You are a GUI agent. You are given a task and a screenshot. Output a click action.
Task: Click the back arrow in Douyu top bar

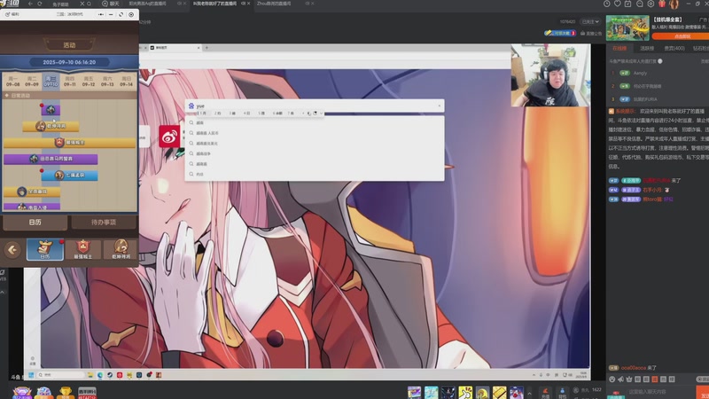[x=30, y=4]
